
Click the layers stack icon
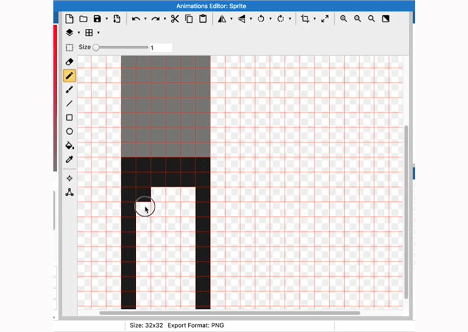tap(69, 33)
